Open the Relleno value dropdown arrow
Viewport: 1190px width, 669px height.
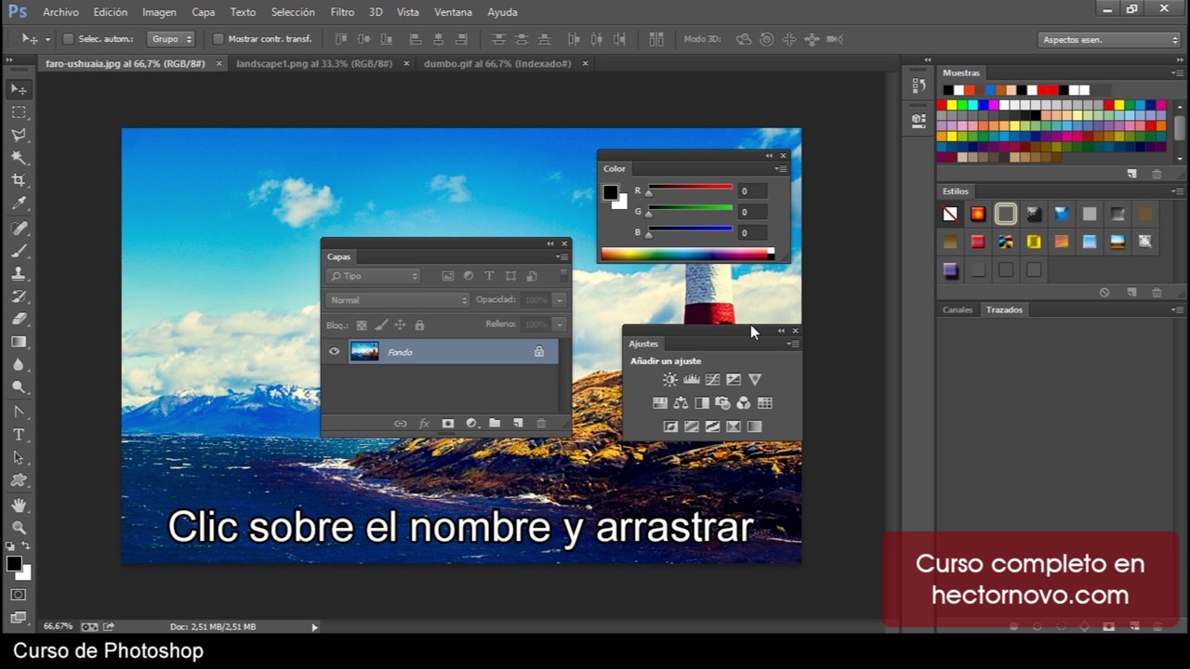(559, 324)
